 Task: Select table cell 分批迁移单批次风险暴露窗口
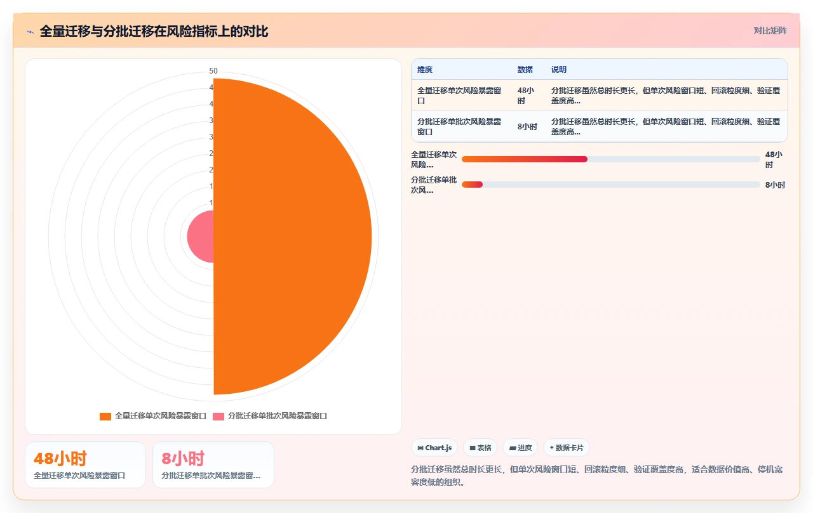(x=461, y=126)
